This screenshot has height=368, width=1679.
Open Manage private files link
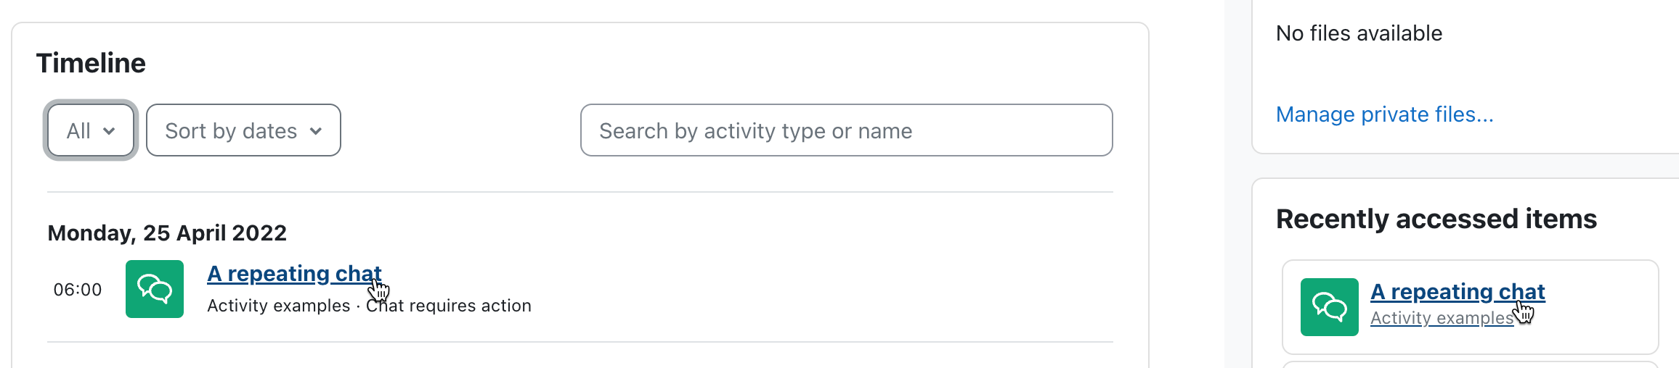point(1384,114)
